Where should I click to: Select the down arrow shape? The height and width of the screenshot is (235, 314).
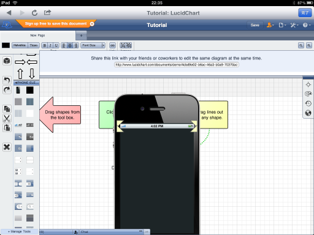(x=32, y=73)
